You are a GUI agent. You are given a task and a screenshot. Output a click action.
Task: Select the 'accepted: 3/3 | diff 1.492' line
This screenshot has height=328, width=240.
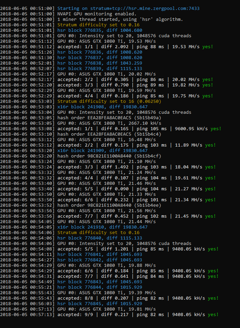108,167
